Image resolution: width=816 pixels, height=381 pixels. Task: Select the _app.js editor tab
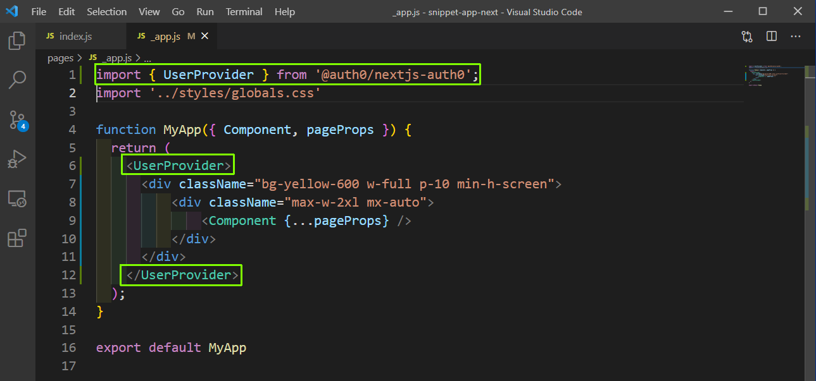click(x=171, y=37)
